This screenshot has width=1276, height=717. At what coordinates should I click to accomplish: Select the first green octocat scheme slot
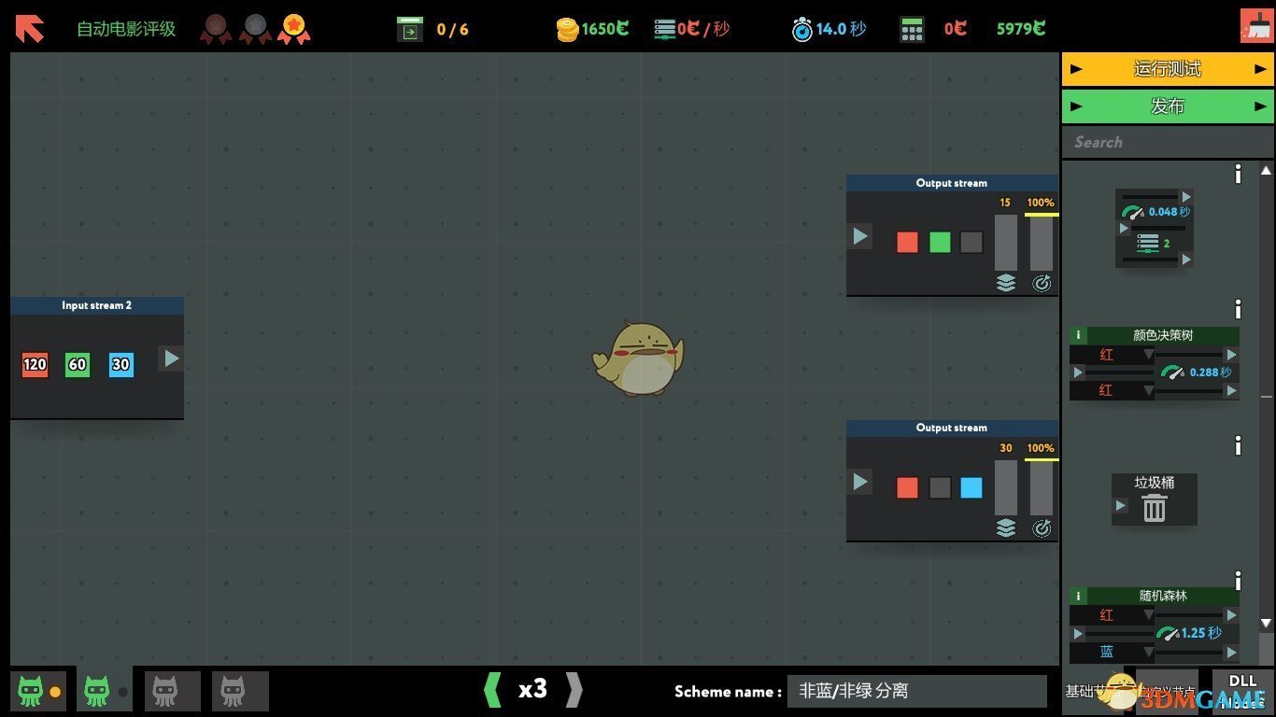pyautogui.click(x=31, y=692)
